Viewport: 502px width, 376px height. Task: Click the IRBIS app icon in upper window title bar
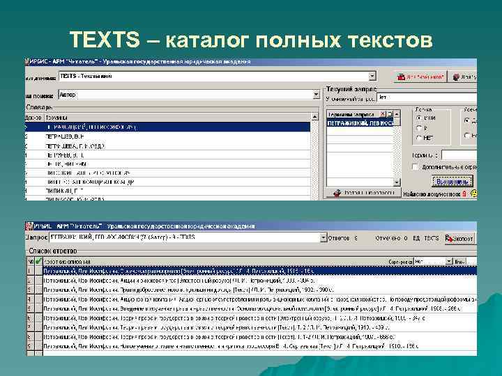tap(27, 61)
